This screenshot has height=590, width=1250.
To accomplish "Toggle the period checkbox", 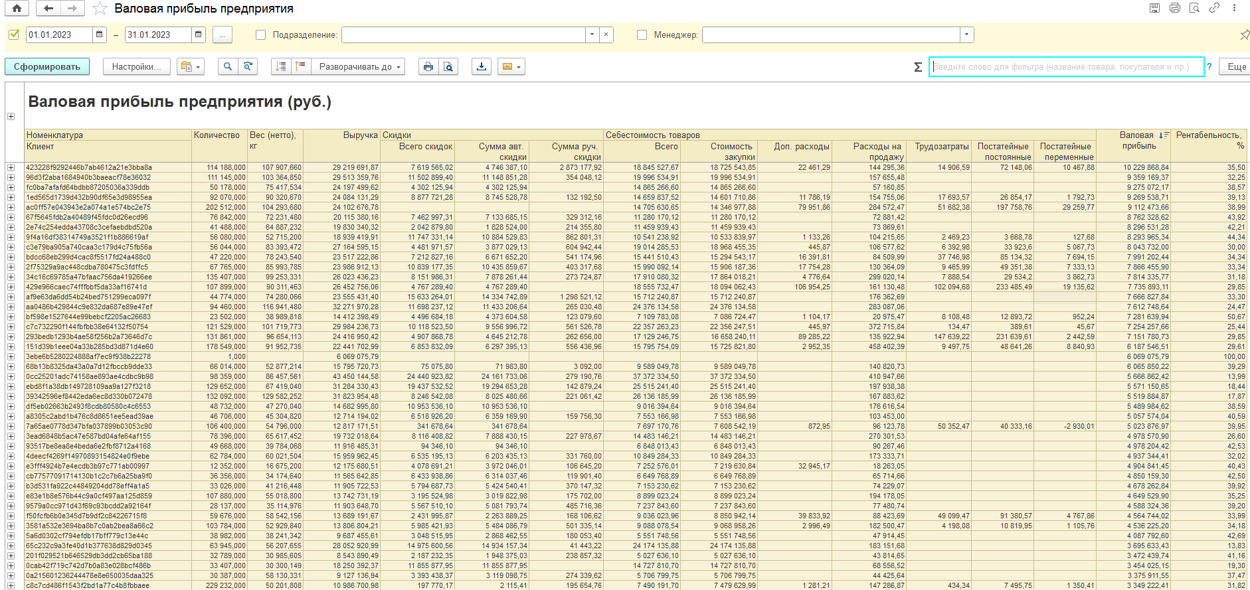I will tap(14, 35).
